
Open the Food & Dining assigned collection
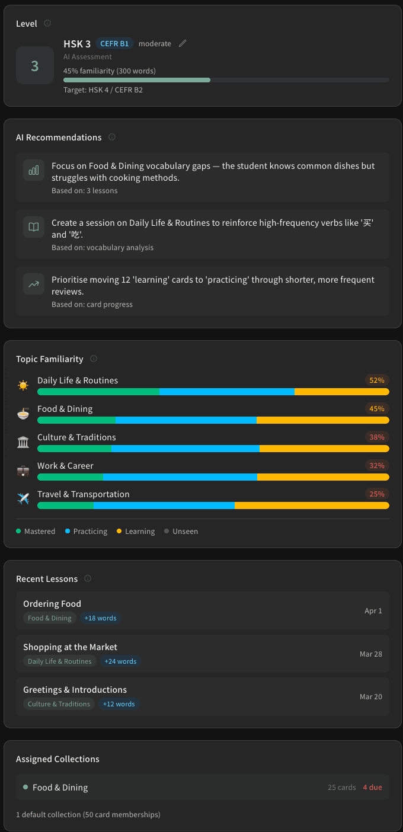pyautogui.click(x=203, y=787)
